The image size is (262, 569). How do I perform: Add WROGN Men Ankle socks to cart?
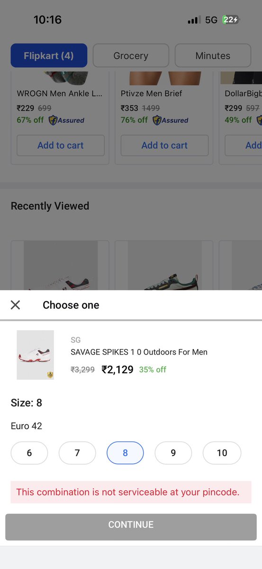point(61,146)
